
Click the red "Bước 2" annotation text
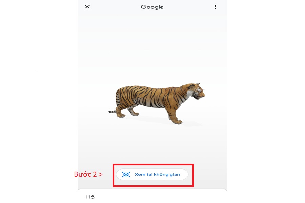coord(85,174)
